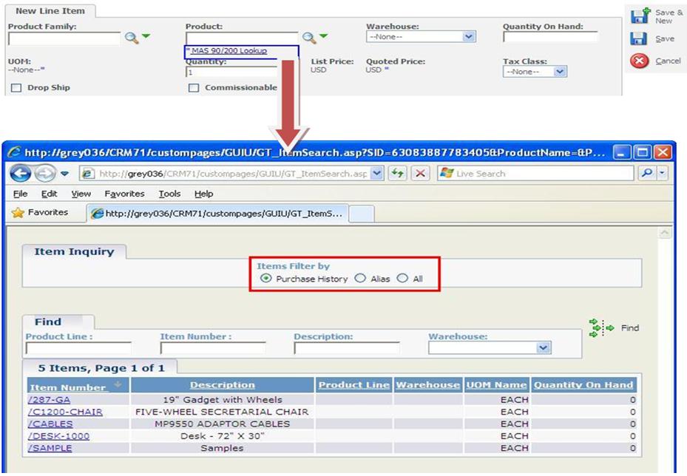Click the Product input field
The image size is (687, 476).
pyautogui.click(x=242, y=38)
